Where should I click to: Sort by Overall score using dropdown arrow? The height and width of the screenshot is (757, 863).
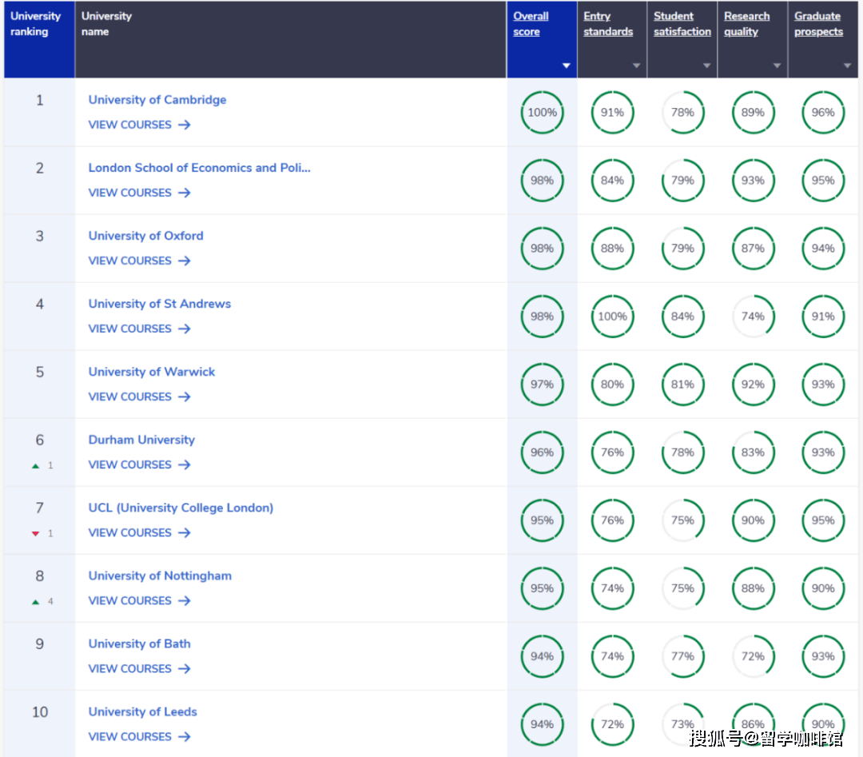coord(567,66)
